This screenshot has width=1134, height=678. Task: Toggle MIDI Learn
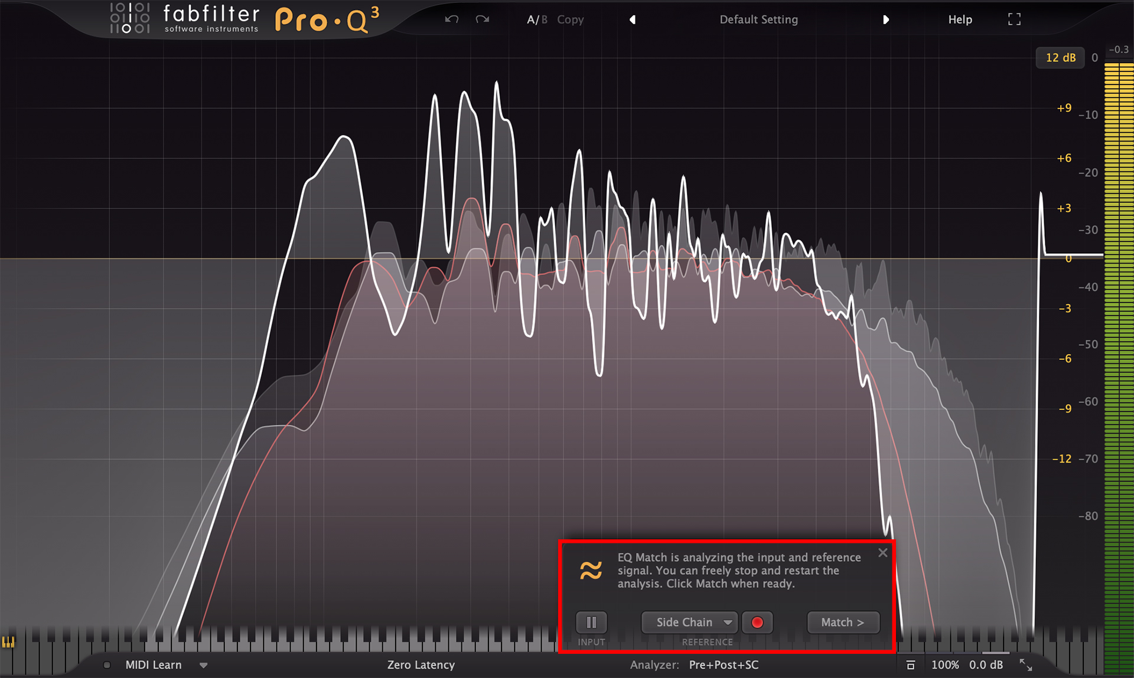click(x=153, y=665)
